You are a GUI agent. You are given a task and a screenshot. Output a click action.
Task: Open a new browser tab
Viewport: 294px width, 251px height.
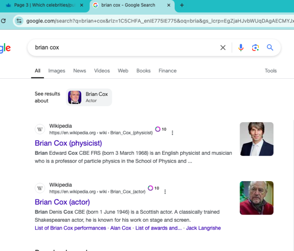(182, 5)
